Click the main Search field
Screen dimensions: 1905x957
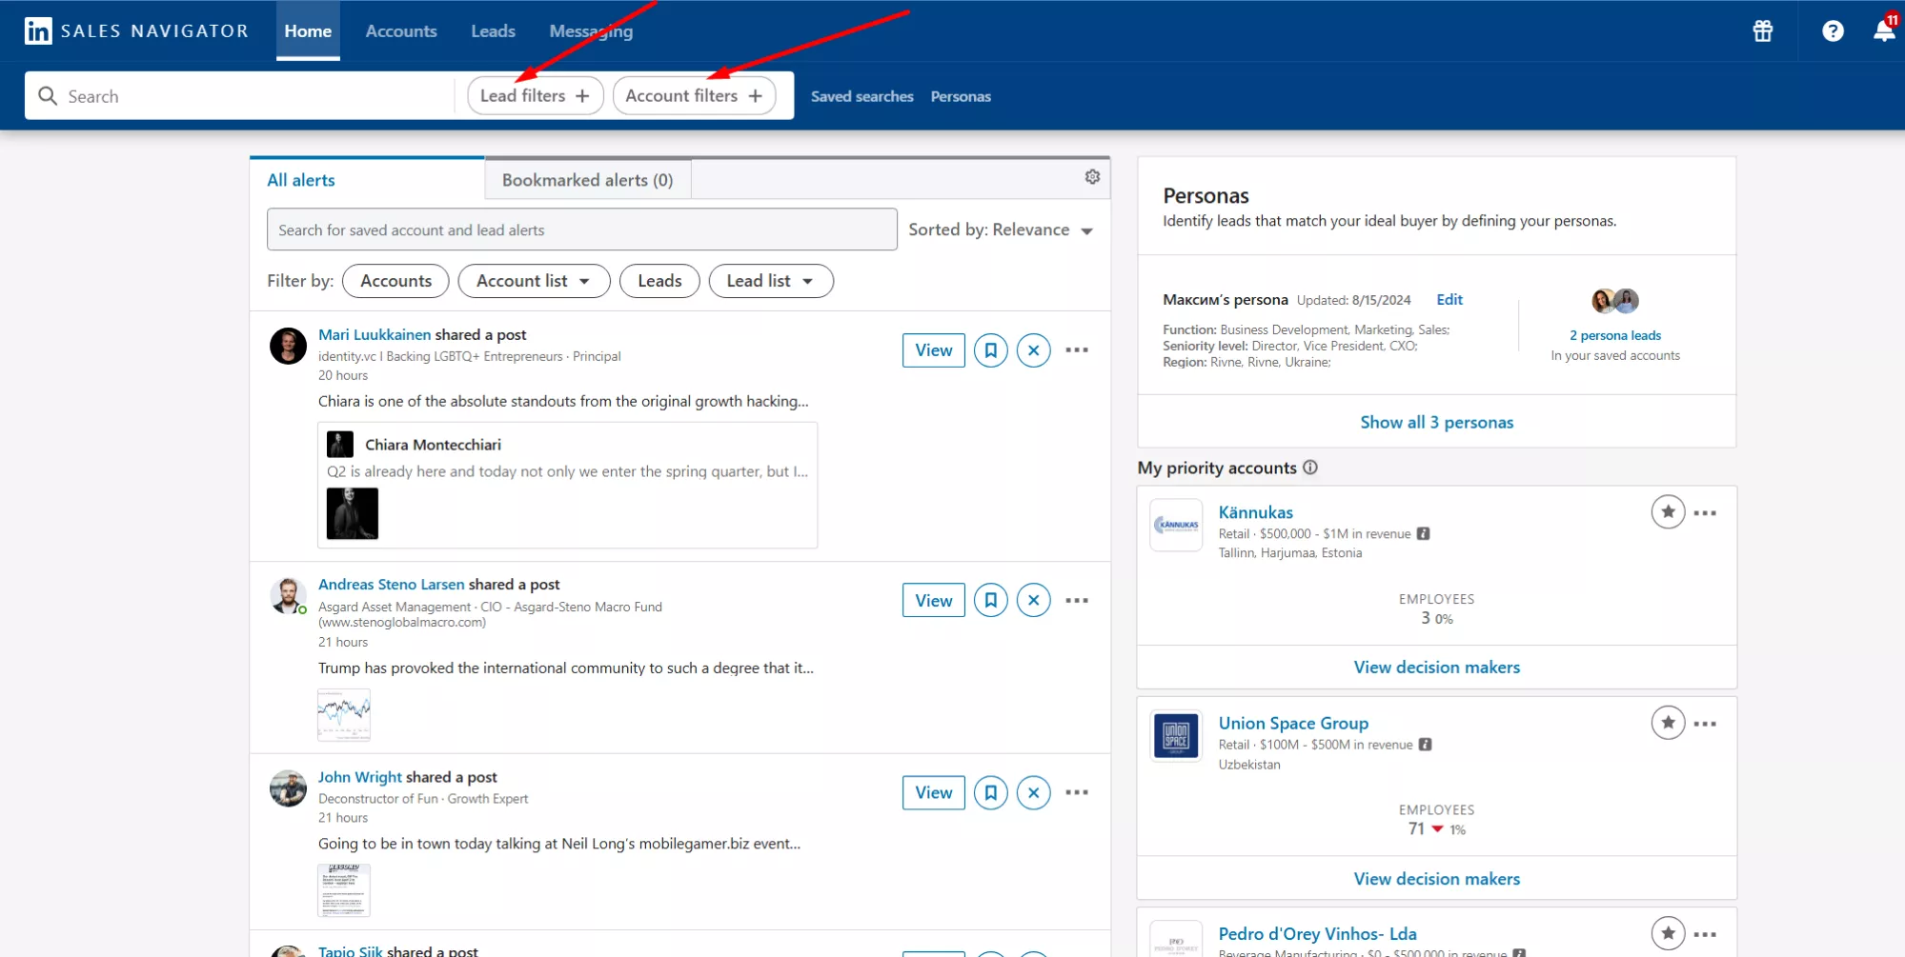pyautogui.click(x=239, y=96)
